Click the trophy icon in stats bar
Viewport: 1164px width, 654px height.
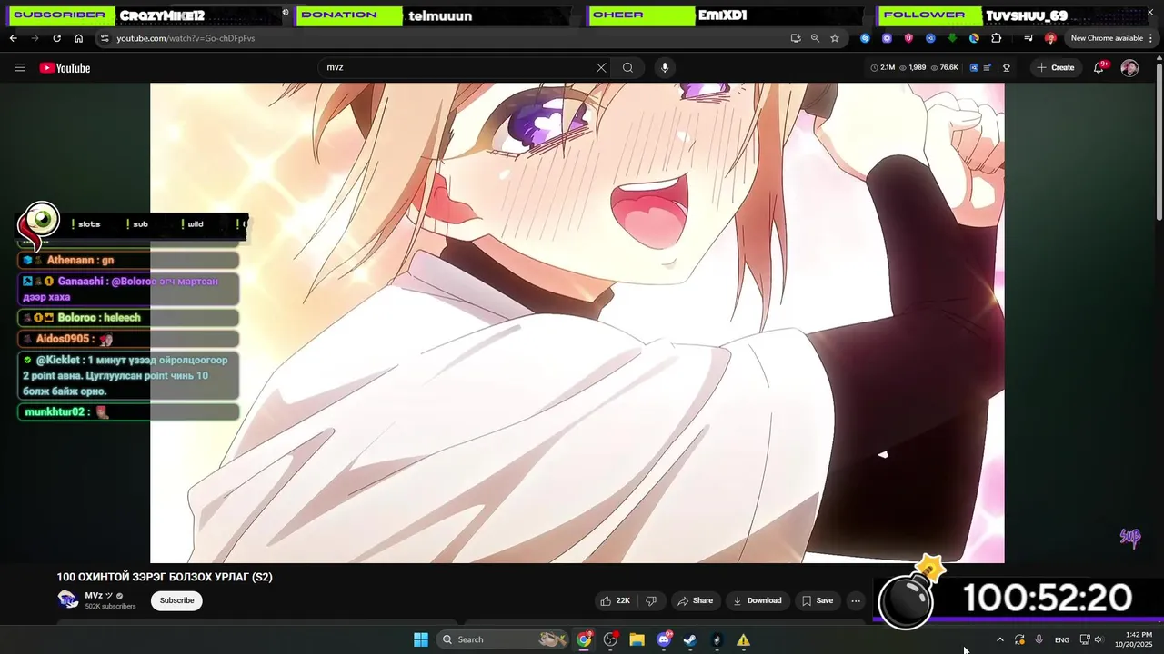(x=1007, y=68)
